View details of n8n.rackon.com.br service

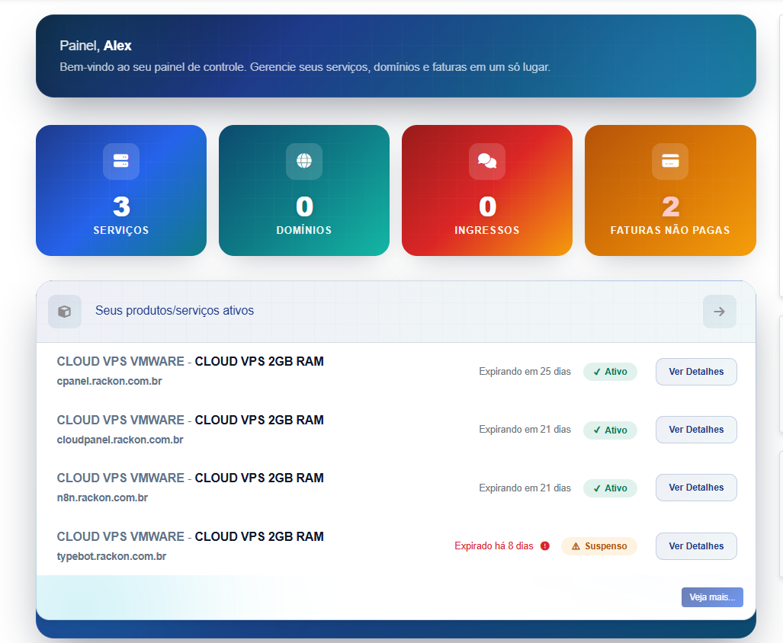point(696,488)
